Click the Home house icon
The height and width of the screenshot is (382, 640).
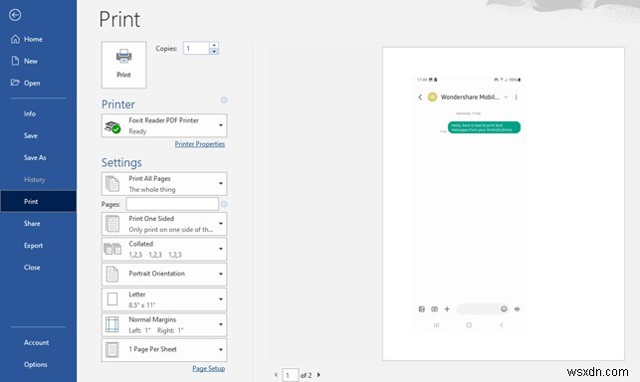point(15,39)
